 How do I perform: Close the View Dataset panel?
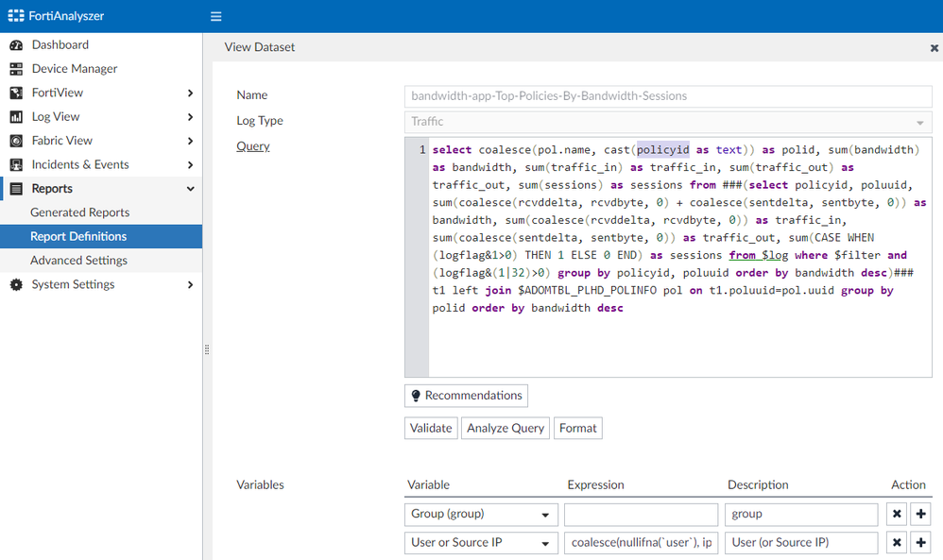pos(934,47)
